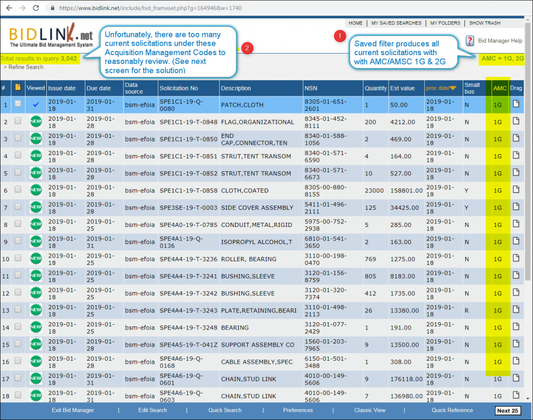The image size is (533, 420).
Task: Expand the Refine Search section
Action: pos(23,67)
